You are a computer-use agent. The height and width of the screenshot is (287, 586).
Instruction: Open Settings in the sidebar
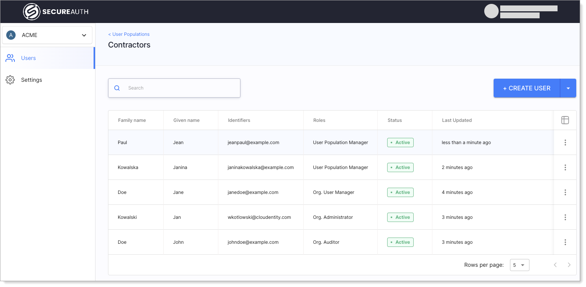click(48, 80)
